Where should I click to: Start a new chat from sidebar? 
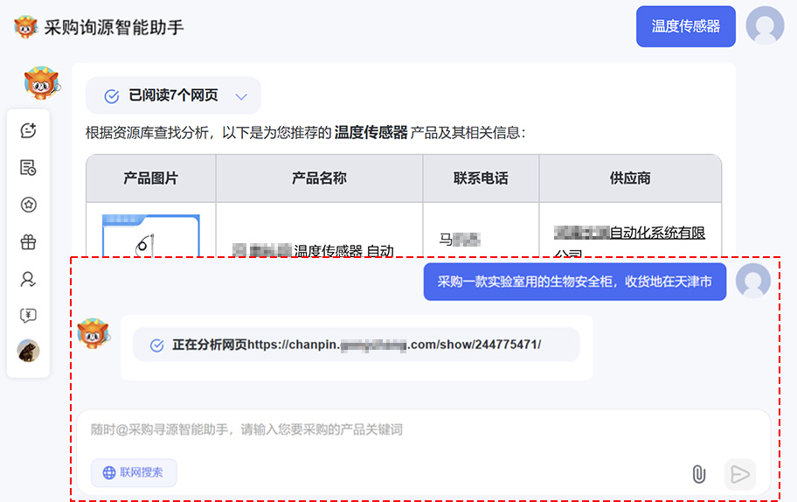[x=28, y=130]
